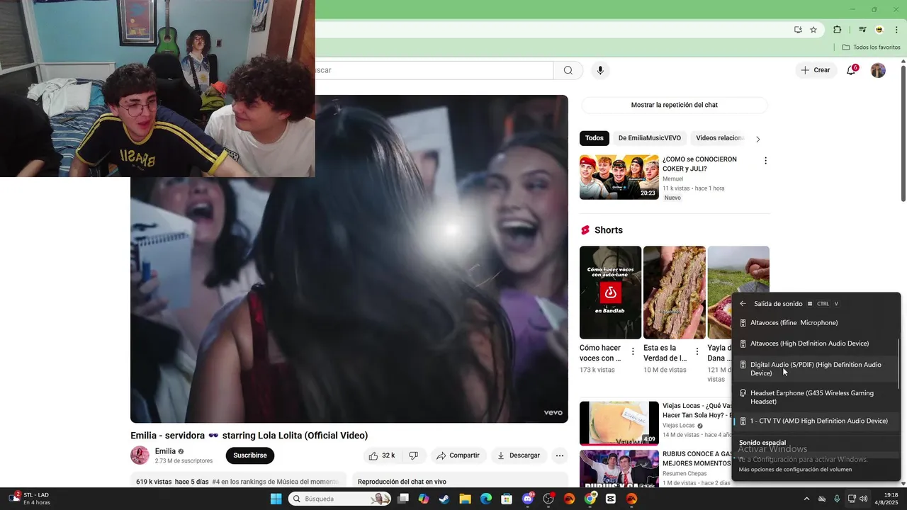Screen dimensions: 907x510
Task: Open options for Cómo hacer voces Short
Action: tap(633, 351)
